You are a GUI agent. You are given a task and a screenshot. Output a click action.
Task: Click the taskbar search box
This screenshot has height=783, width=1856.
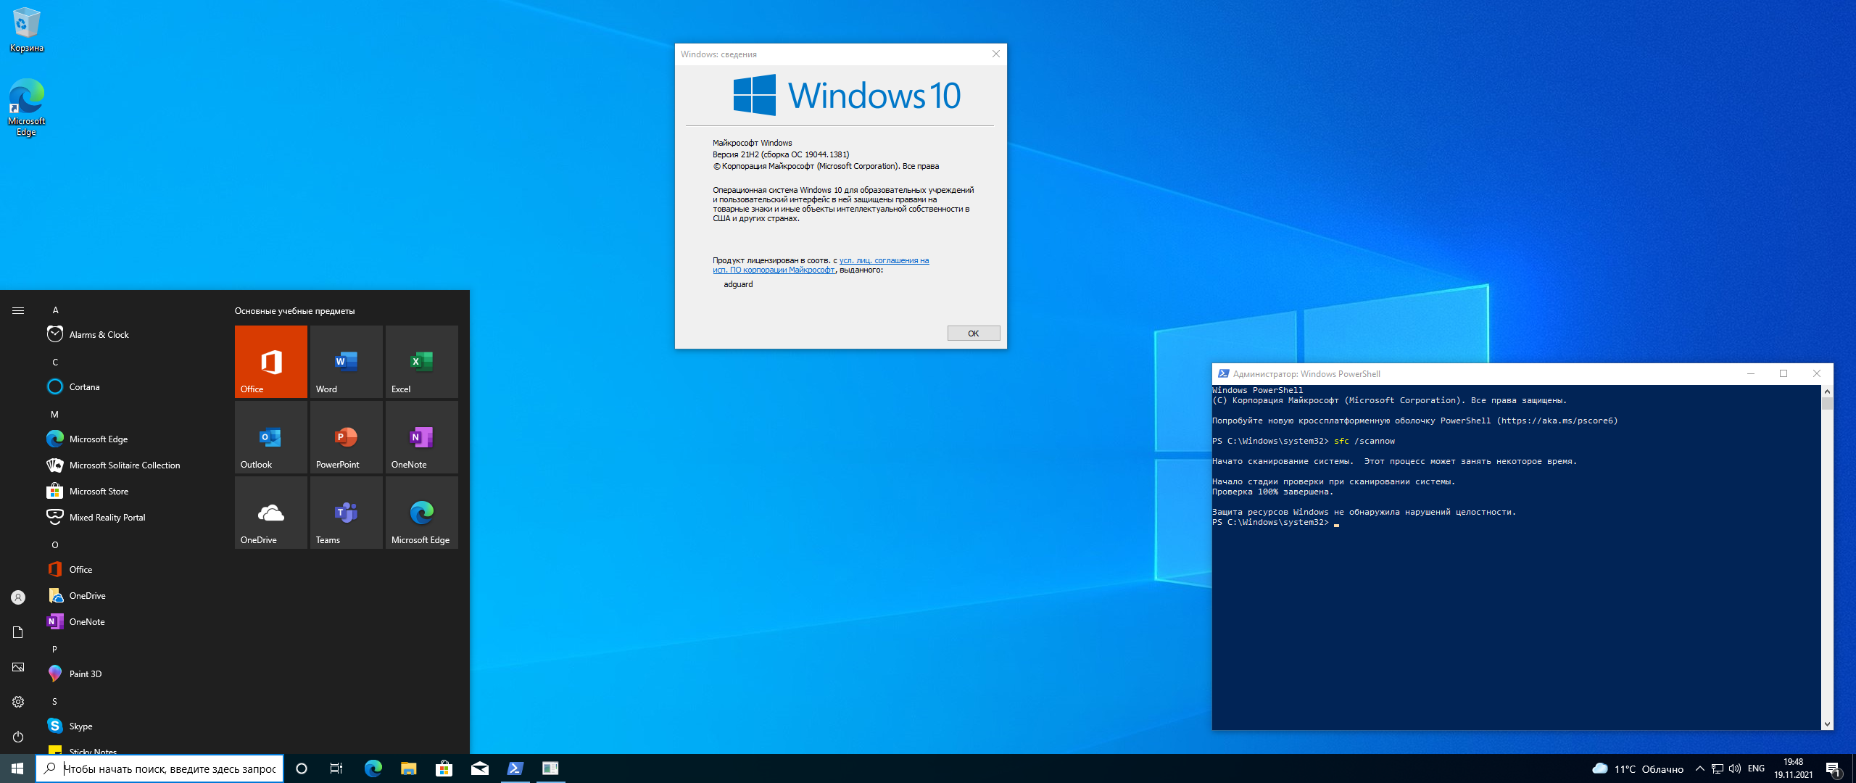pyautogui.click(x=159, y=768)
